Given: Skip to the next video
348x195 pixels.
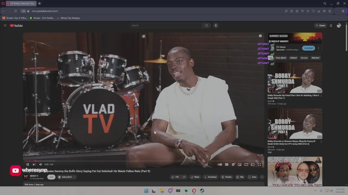Looking at the screenshot, I should pos(34,164).
